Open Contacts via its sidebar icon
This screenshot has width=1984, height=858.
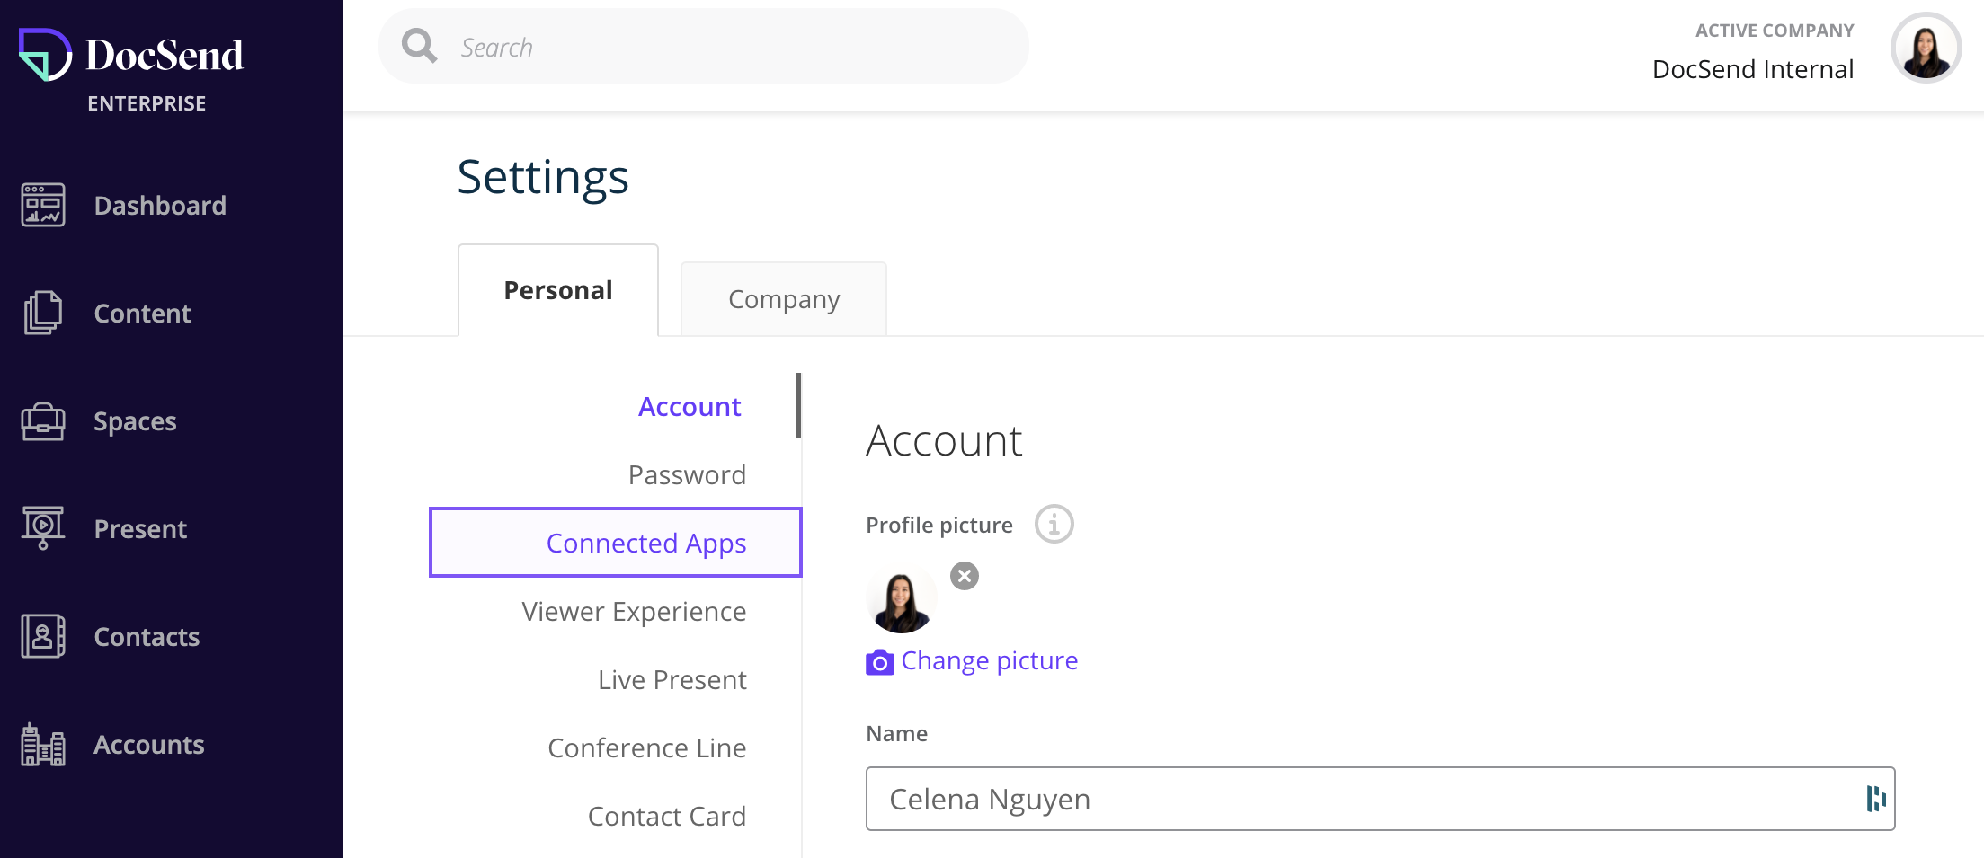click(42, 636)
